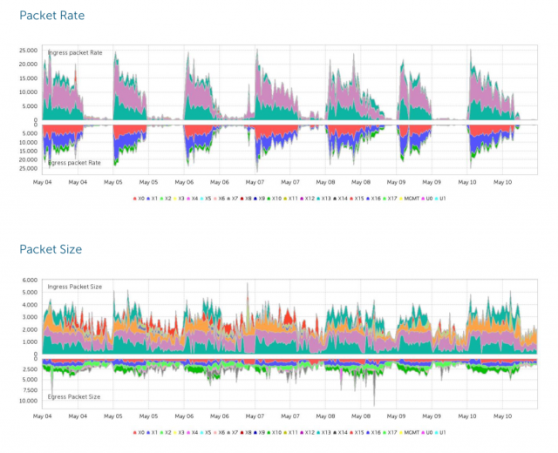Click X3 legend entry under Packet Size chart
Viewport: 558px width, 453px height.
(179, 432)
